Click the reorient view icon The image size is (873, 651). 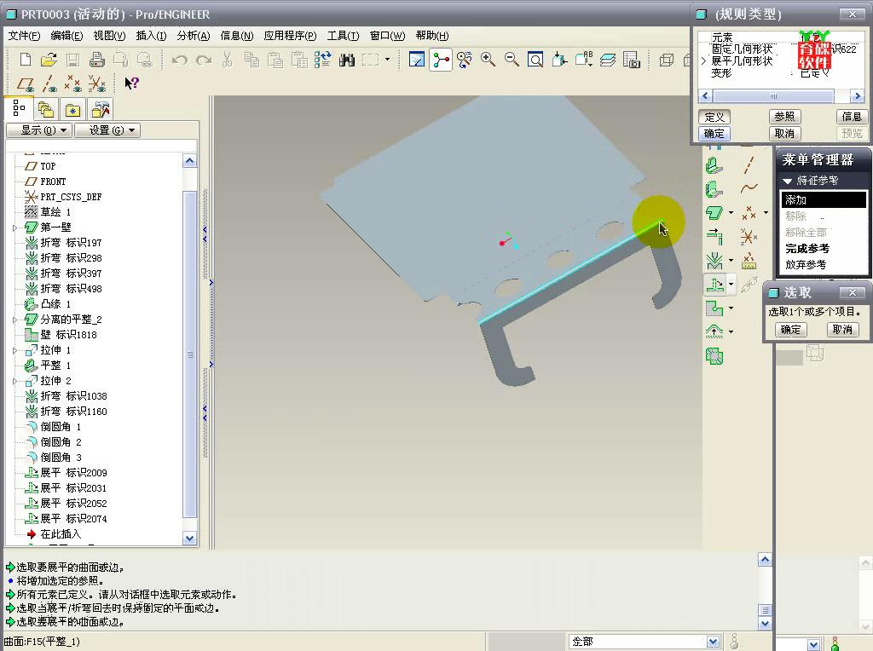click(559, 60)
